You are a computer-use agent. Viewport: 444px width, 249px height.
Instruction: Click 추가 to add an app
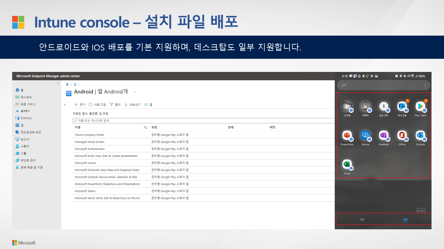[80, 104]
